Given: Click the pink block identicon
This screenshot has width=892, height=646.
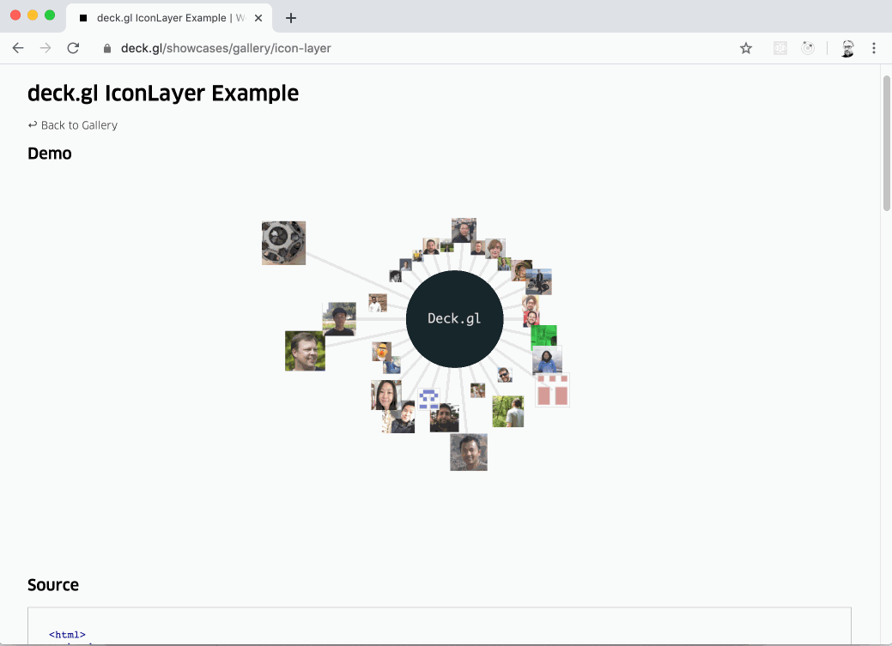Looking at the screenshot, I should tap(552, 390).
